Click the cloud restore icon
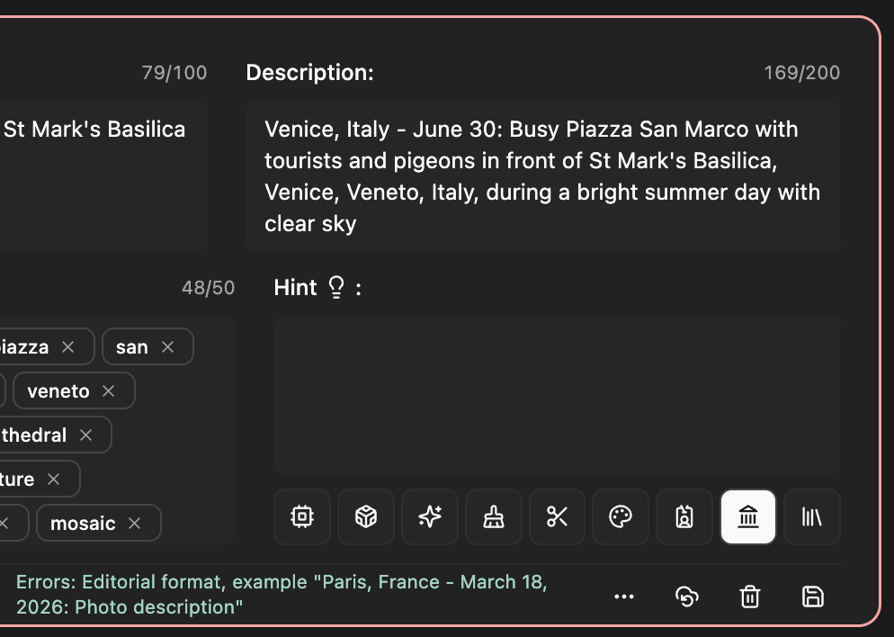Image resolution: width=894 pixels, height=637 pixels. click(687, 597)
